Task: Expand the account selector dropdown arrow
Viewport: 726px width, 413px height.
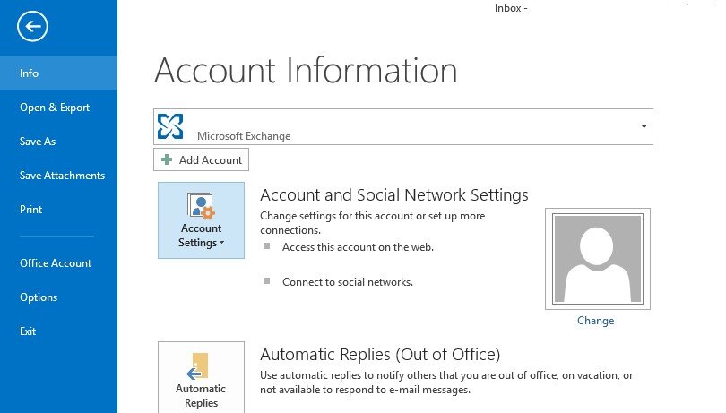Action: click(x=644, y=126)
